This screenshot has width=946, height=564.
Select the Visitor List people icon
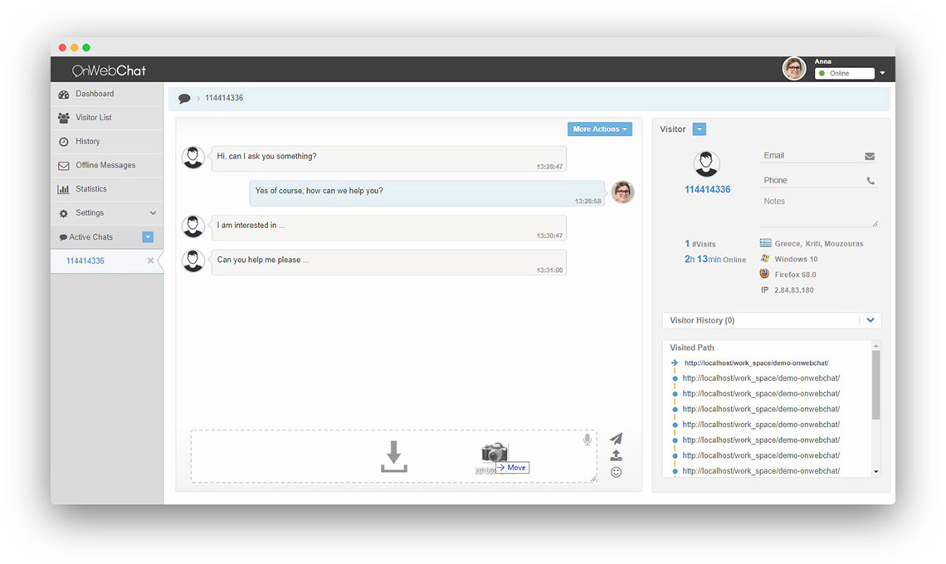pyautogui.click(x=64, y=117)
